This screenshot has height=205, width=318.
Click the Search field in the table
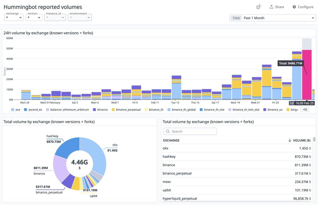(x=190, y=131)
